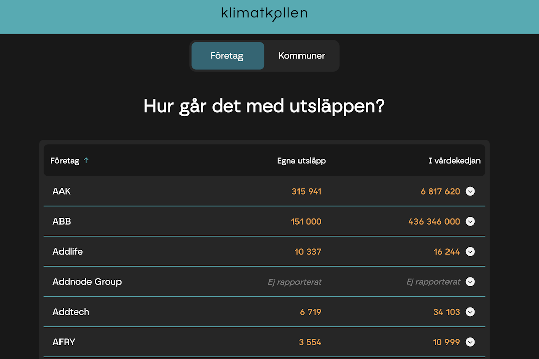
Task: Click Addtech's value chain figure 34 103
Action: pos(446,312)
